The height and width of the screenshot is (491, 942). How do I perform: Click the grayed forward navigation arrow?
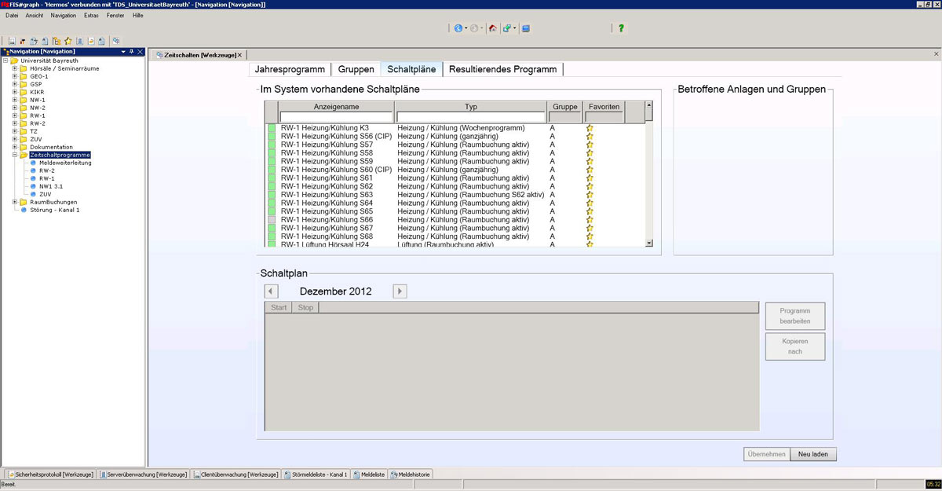tap(474, 28)
